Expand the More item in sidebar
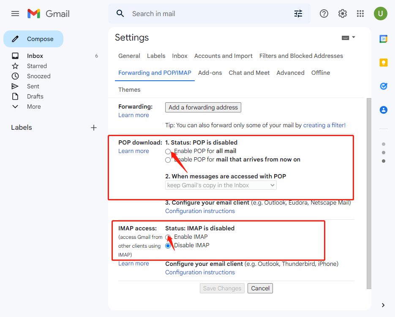The width and height of the screenshot is (395, 317). [34, 107]
